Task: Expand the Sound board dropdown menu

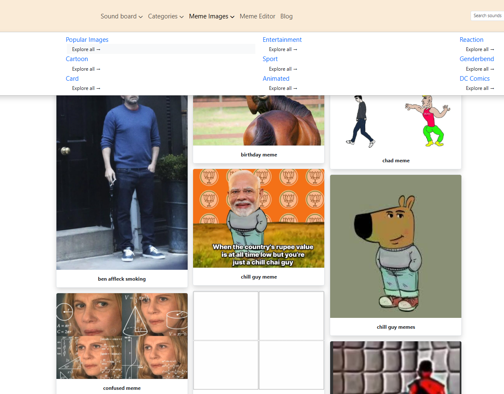Action: pyautogui.click(x=122, y=16)
